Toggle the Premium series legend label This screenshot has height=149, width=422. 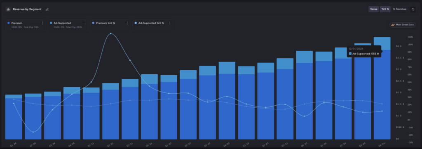click(17, 23)
